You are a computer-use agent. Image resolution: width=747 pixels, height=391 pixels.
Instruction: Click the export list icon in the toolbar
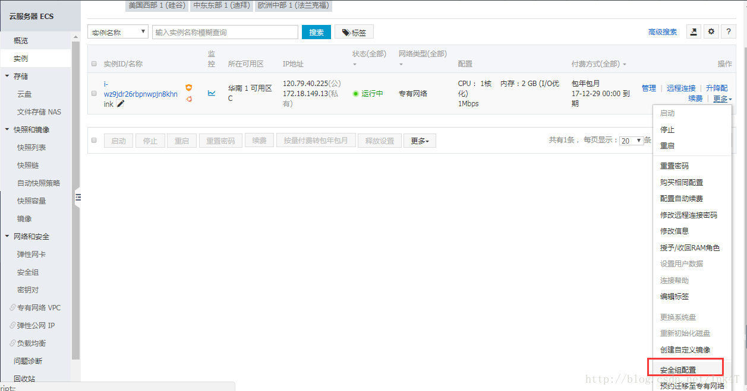coord(694,32)
